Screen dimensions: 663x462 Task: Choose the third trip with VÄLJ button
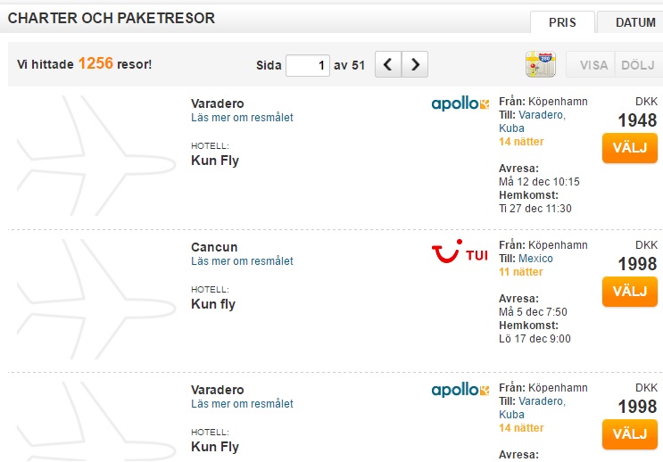[630, 434]
